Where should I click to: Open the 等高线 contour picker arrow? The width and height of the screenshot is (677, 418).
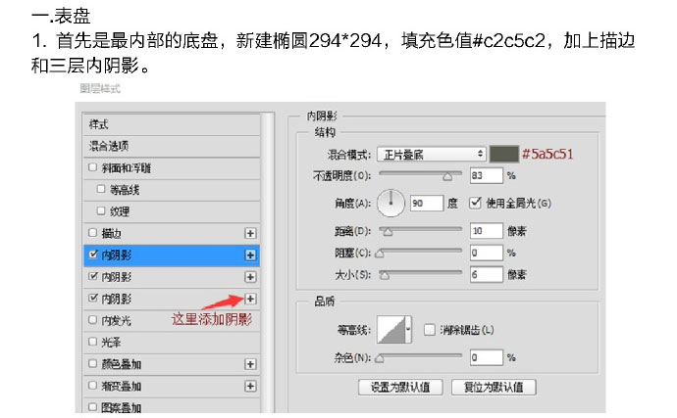coord(408,330)
